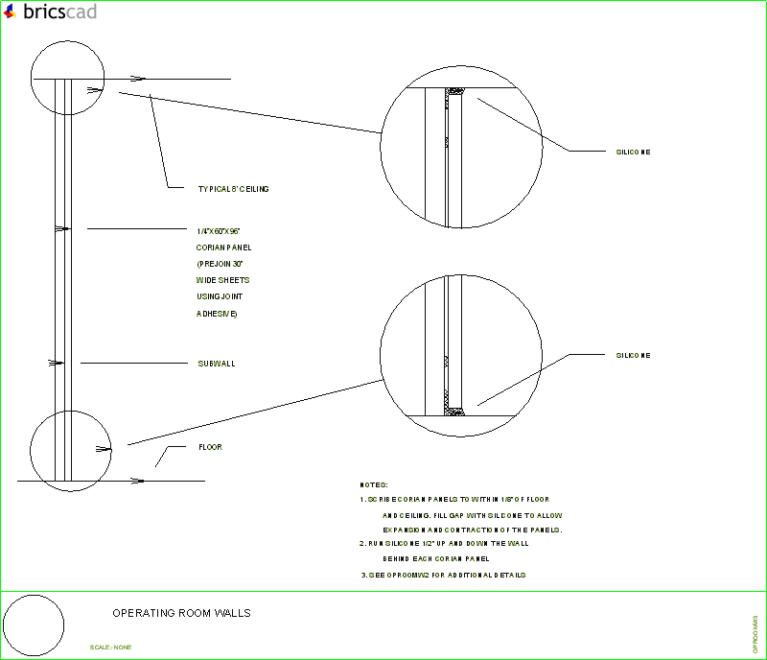Image resolution: width=767 pixels, height=660 pixels.
Task: Select the 'ADHESIVE)' text line
Action: coord(217,314)
